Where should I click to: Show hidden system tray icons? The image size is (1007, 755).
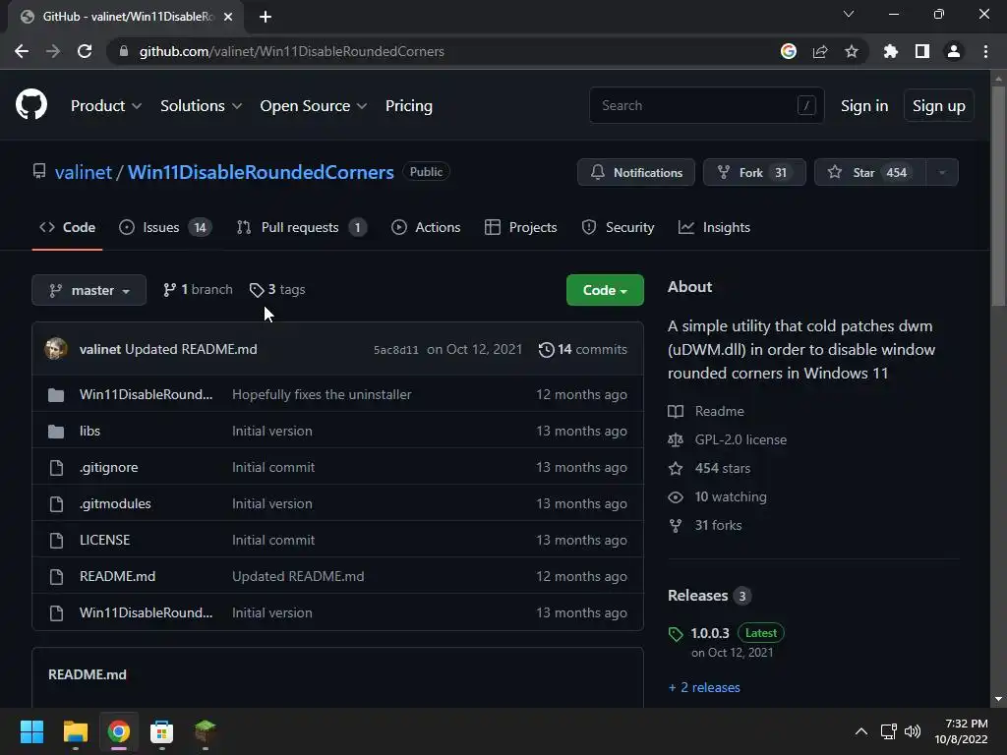861,731
